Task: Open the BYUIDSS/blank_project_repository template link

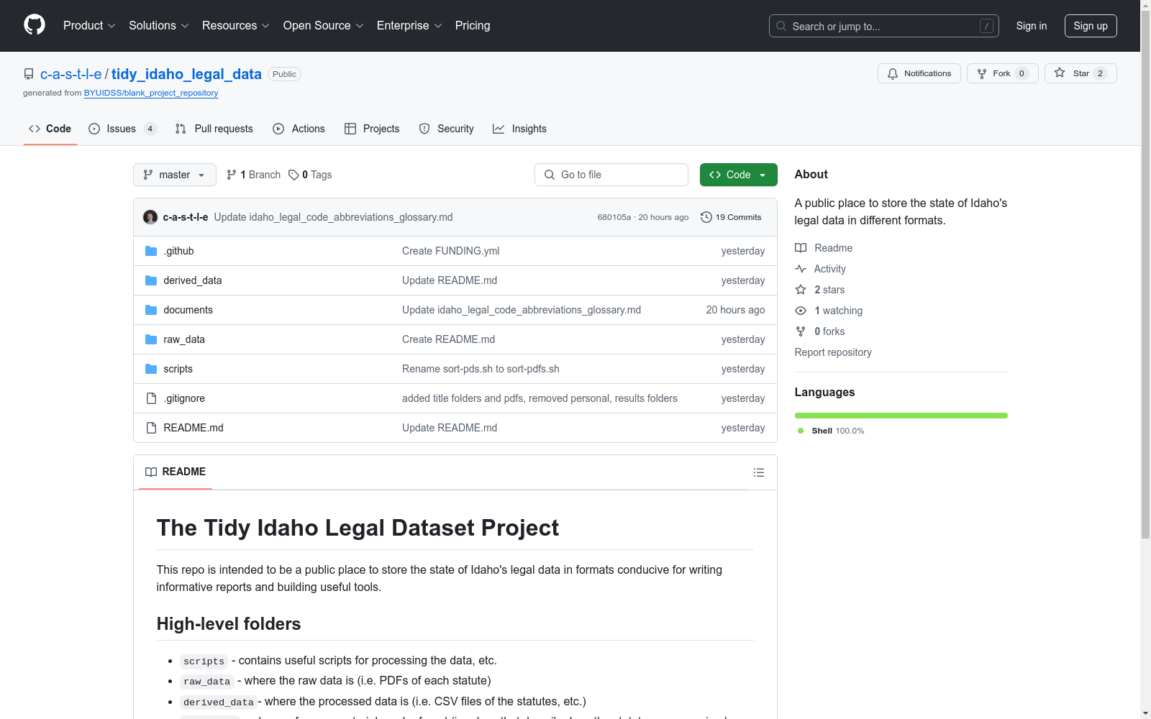Action: click(151, 93)
